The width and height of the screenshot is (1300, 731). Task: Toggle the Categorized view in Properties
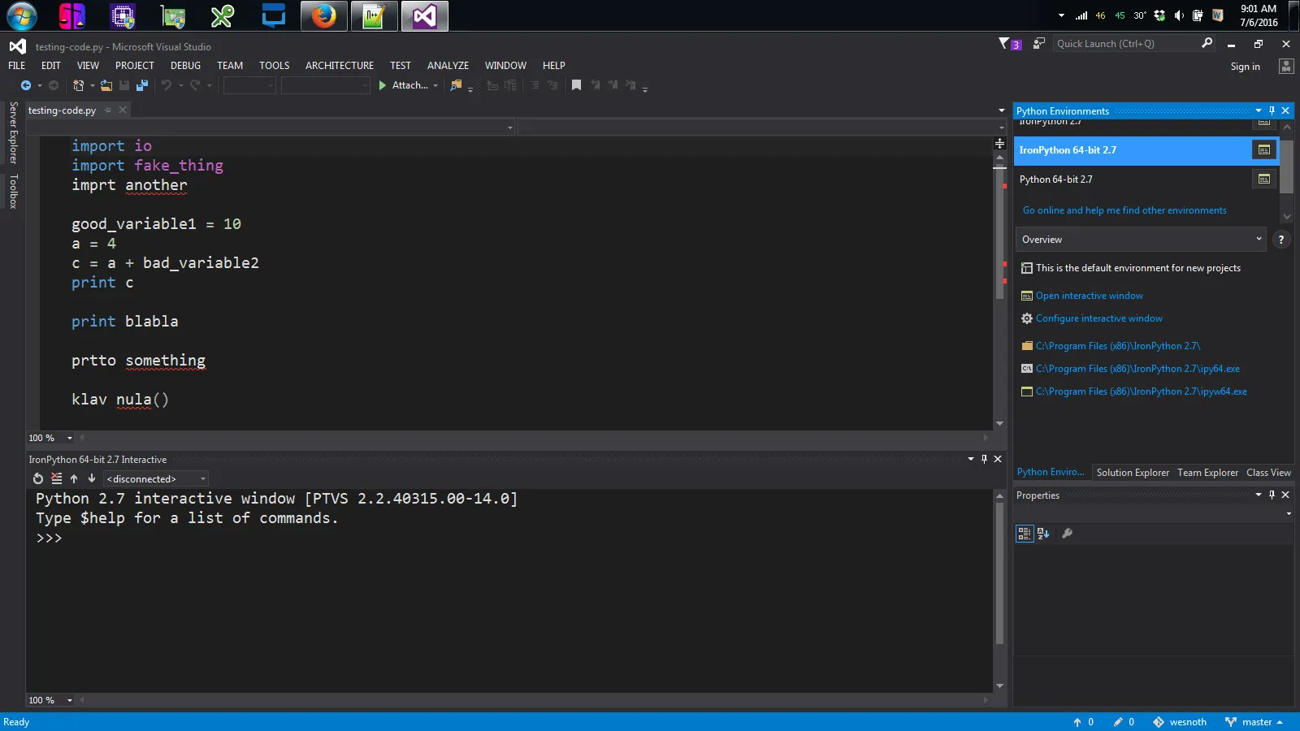1025,534
